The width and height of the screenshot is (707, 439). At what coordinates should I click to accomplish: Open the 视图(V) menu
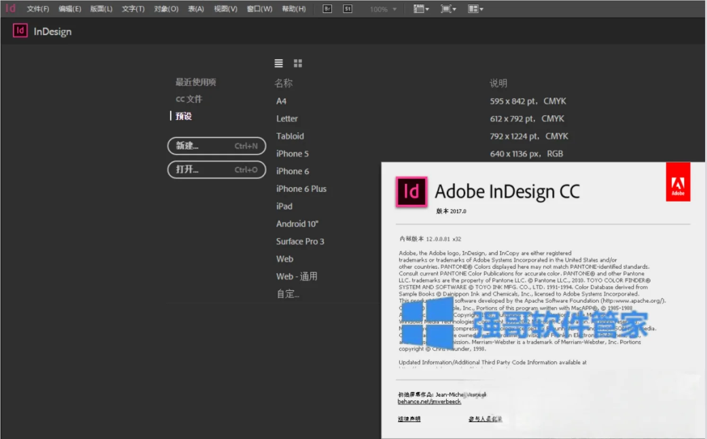tap(226, 9)
